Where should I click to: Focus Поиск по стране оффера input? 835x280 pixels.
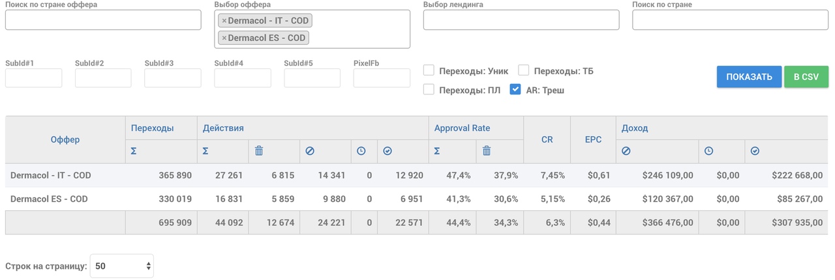tap(103, 20)
